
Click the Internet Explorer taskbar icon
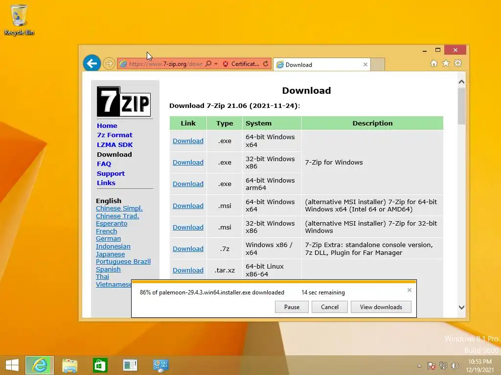40,365
